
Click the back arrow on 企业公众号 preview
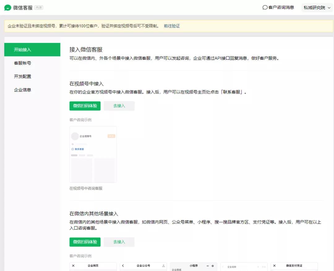tap(123, 266)
